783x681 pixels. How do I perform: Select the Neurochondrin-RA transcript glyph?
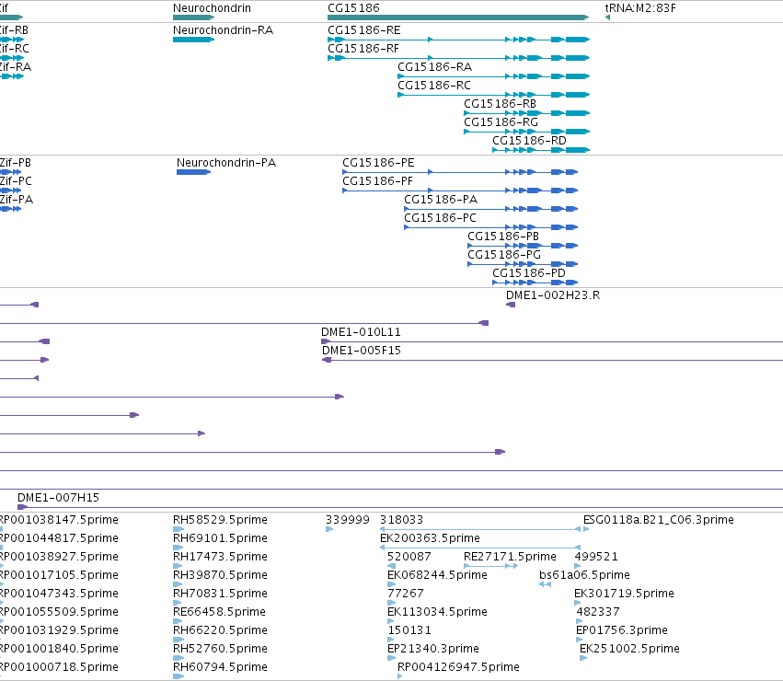(194, 40)
